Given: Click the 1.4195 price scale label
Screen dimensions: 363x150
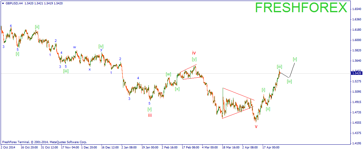Looking at the screenshot, I should [x=356, y=143].
